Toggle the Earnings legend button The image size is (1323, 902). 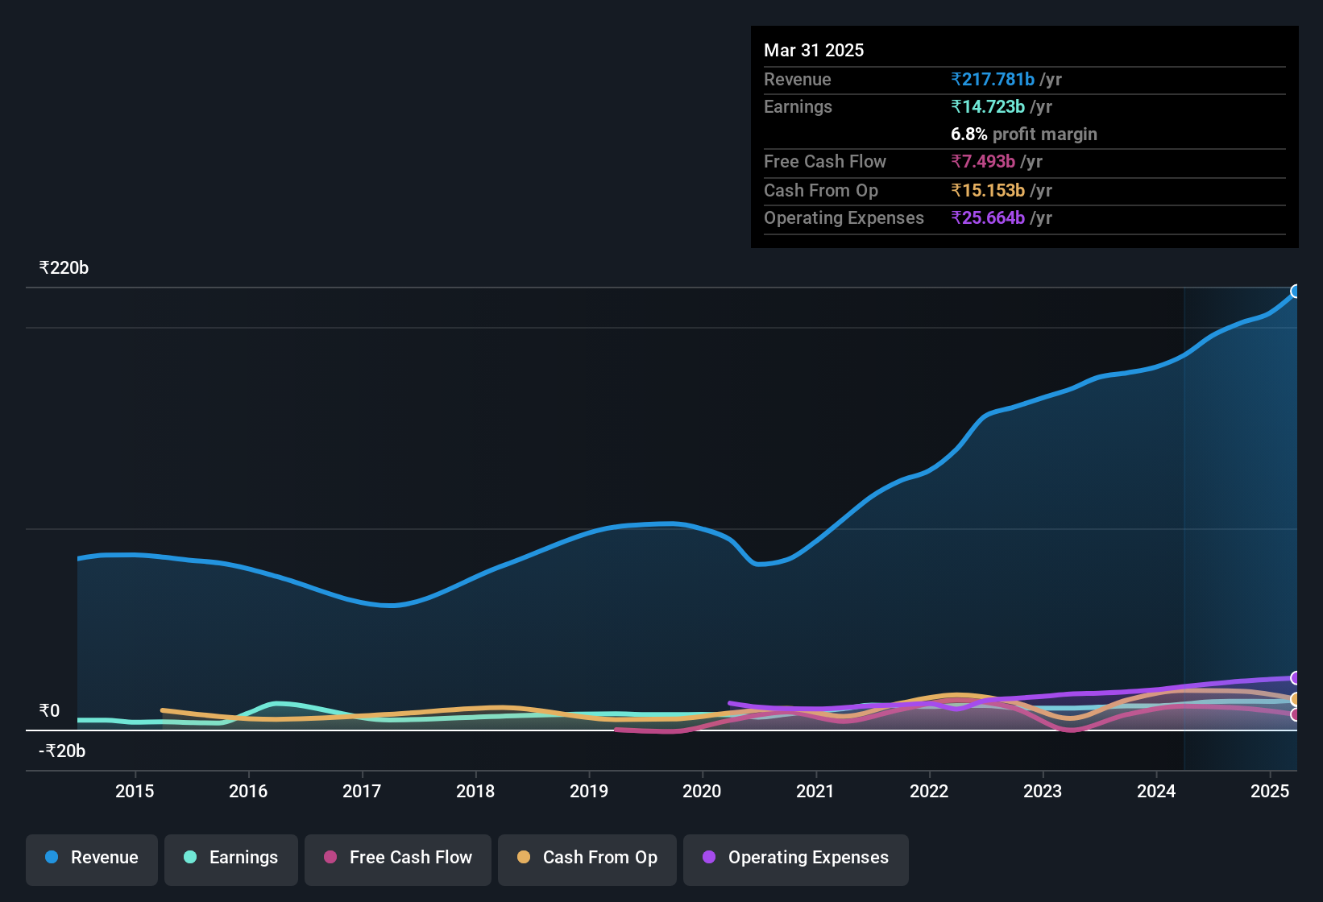click(x=231, y=859)
